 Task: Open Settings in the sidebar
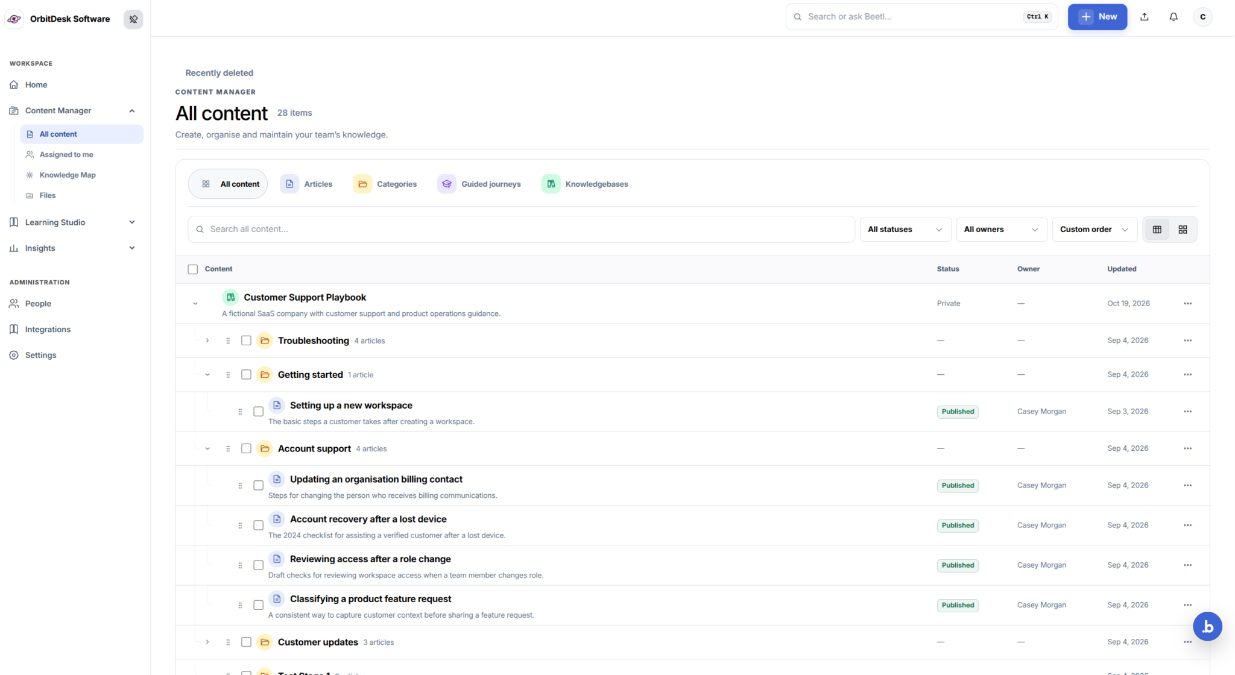tap(40, 356)
